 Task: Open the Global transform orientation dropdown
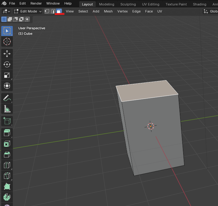(210, 11)
